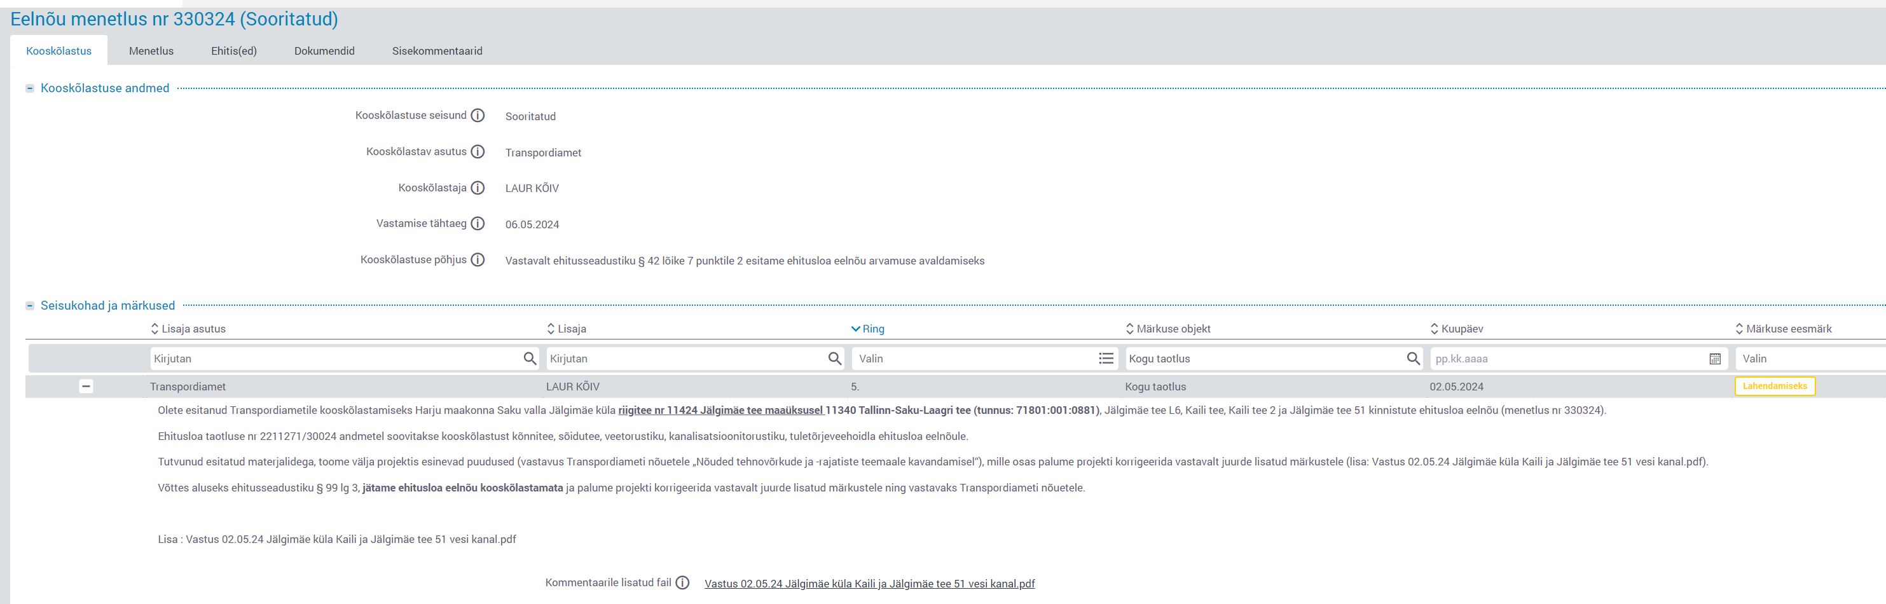Image resolution: width=1886 pixels, height=604 pixels.
Task: Click Kogu taotlus cell in table row
Action: [1155, 387]
